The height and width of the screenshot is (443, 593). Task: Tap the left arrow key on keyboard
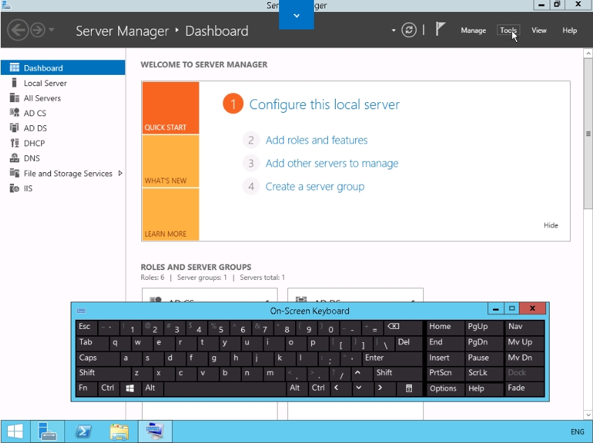[340, 388]
